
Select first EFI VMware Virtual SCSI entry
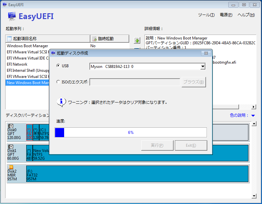point(28,52)
